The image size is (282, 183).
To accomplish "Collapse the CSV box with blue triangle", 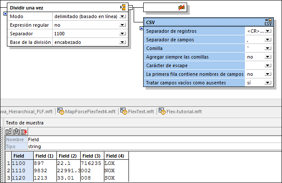I will (141, 28).
